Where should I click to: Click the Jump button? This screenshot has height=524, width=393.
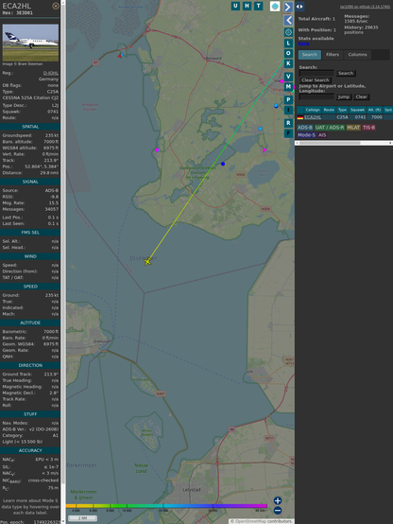[x=344, y=96]
